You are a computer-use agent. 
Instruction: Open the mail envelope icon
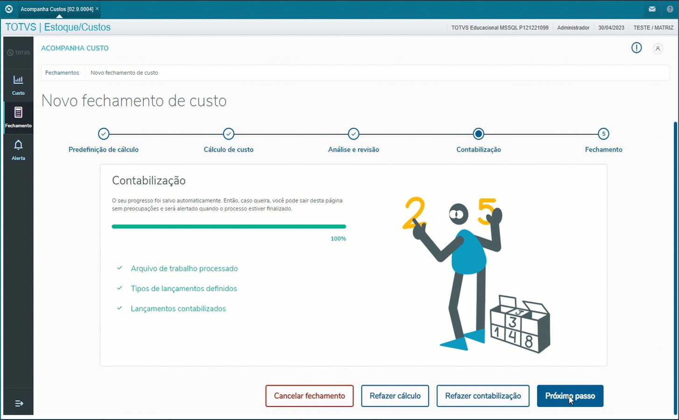(652, 9)
